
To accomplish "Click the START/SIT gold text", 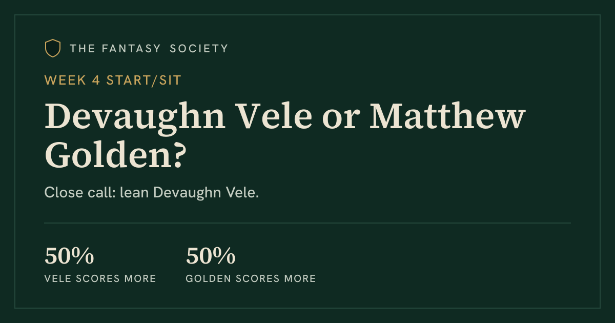I will click(144, 80).
